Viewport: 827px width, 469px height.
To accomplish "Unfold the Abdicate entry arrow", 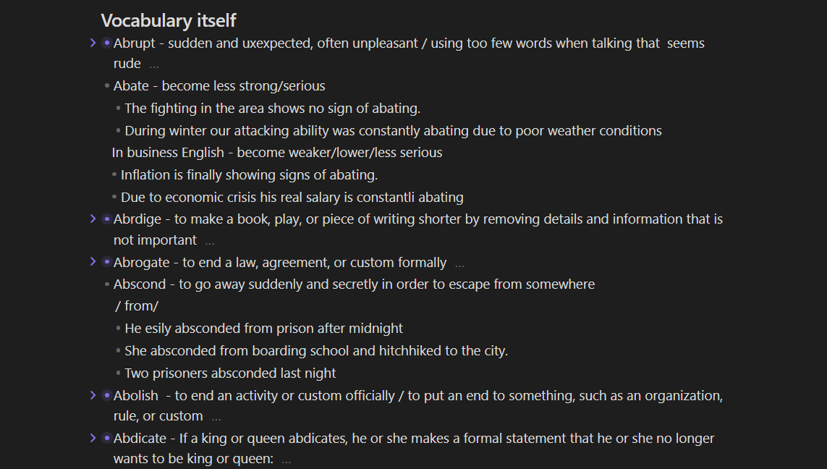I will click(x=93, y=438).
